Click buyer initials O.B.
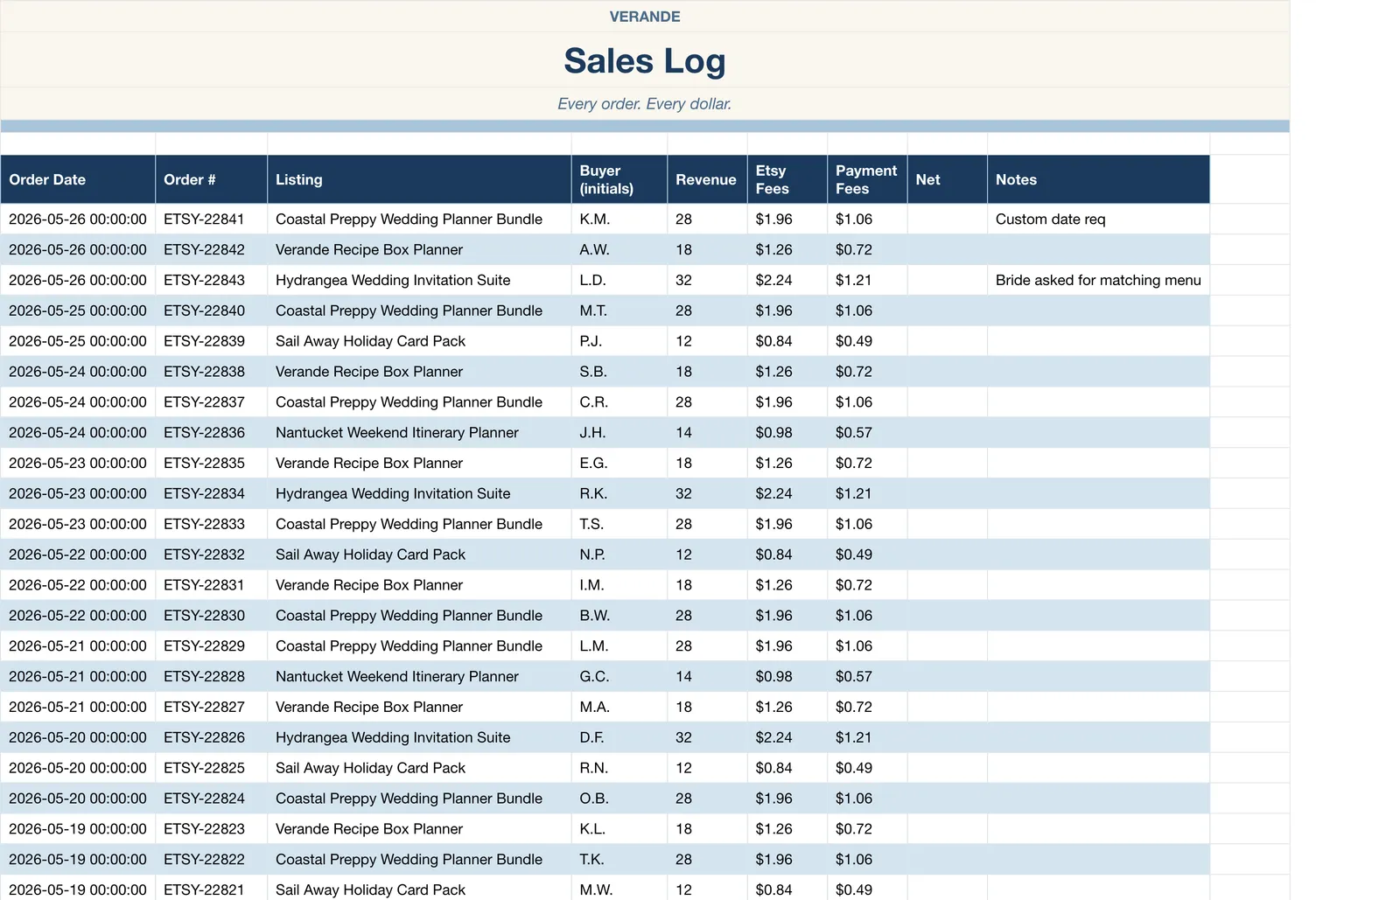The height and width of the screenshot is (900, 1400). (x=619, y=799)
